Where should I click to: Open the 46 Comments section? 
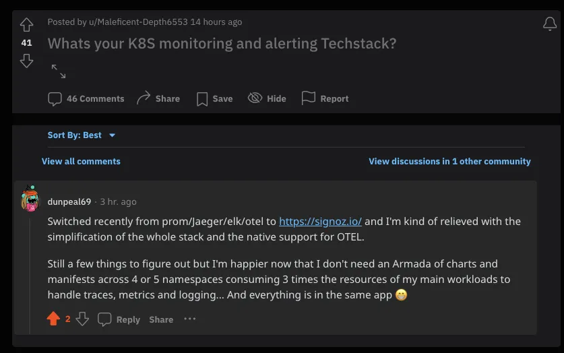pyautogui.click(x=86, y=98)
